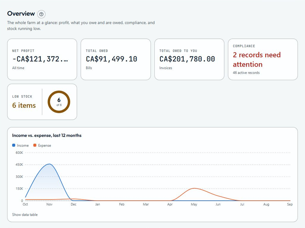Click the 450K y-axis label
The image size is (305, 228).
(19, 165)
